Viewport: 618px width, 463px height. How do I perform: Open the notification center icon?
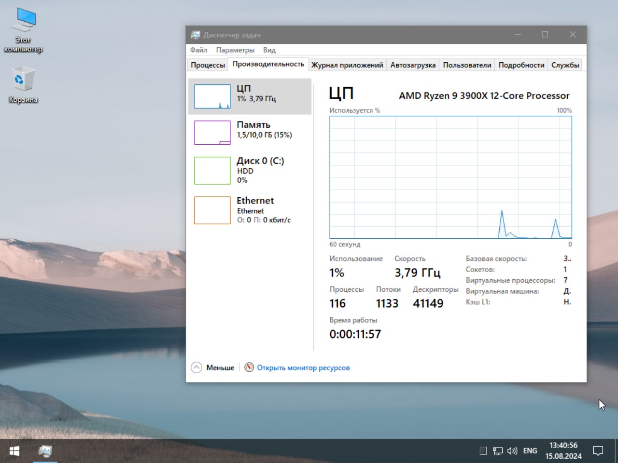point(598,451)
